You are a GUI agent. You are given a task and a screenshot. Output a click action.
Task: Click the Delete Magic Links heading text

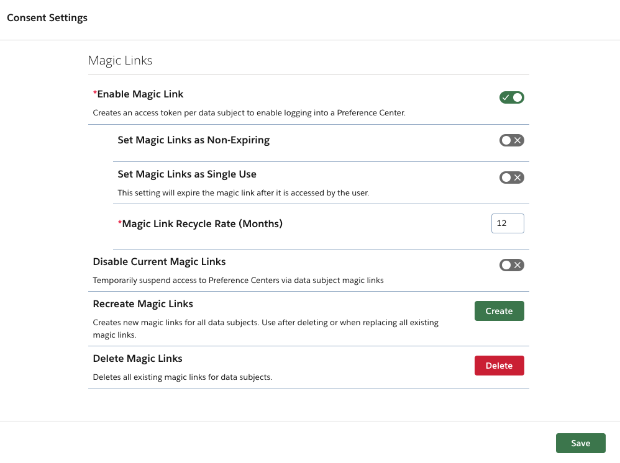[x=137, y=358]
